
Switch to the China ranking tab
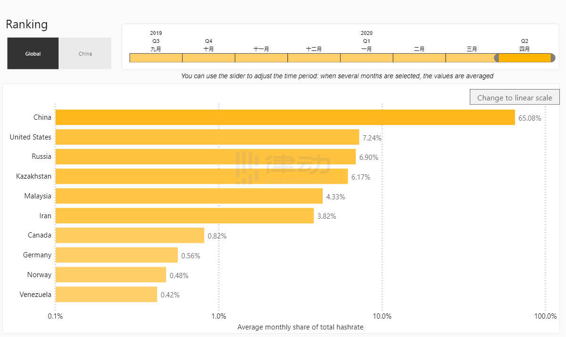[x=85, y=54]
